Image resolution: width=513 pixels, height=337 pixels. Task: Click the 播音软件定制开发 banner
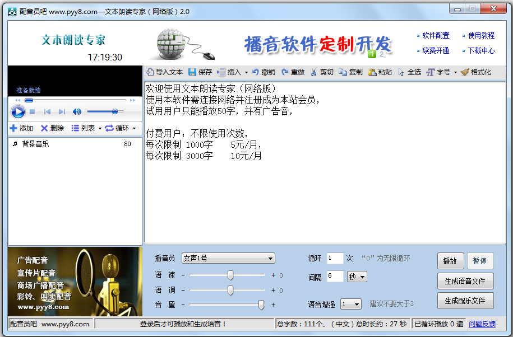(317, 44)
